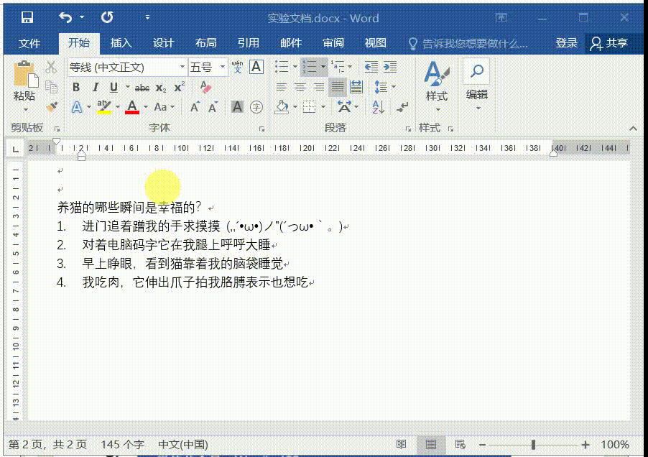Click the 共享 share button
648x457 pixels.
coord(609,43)
